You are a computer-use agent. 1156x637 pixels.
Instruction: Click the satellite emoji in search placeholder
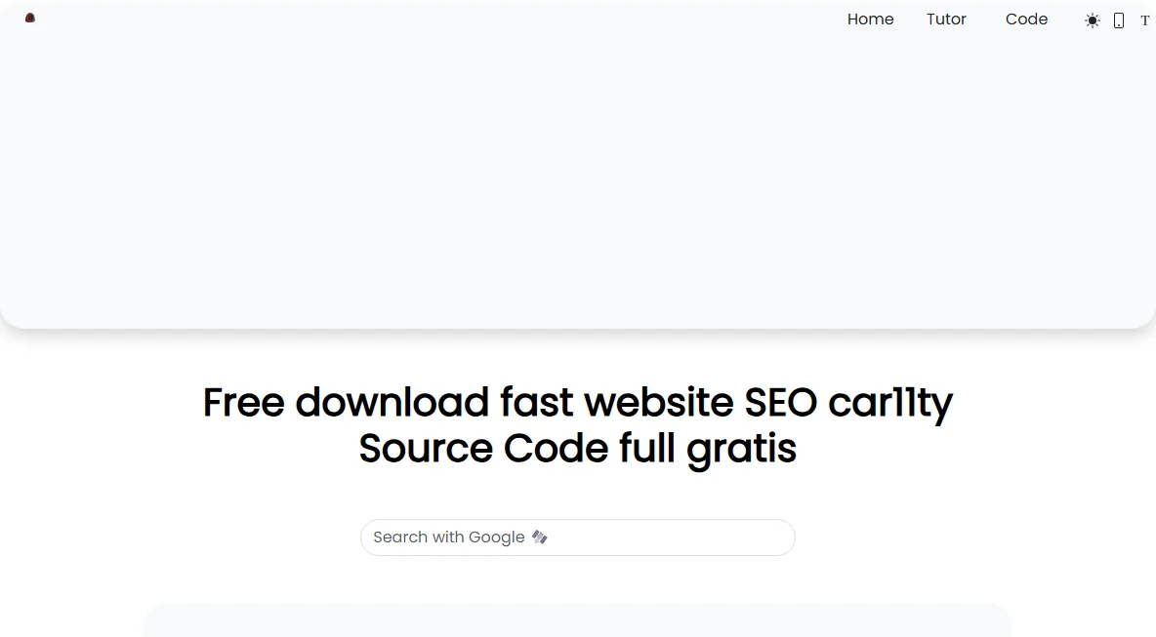click(x=540, y=537)
